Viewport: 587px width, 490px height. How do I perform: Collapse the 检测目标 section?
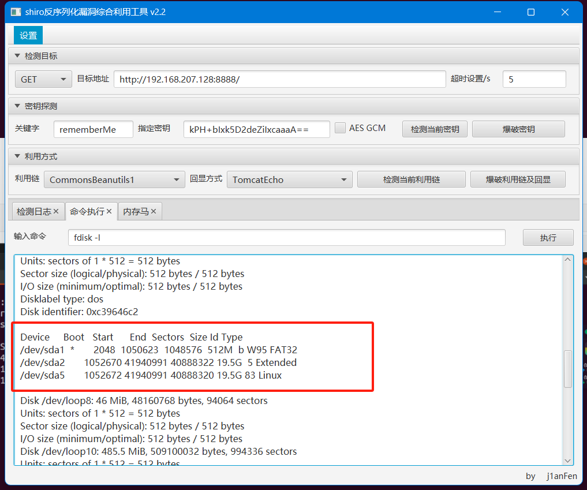pos(17,56)
